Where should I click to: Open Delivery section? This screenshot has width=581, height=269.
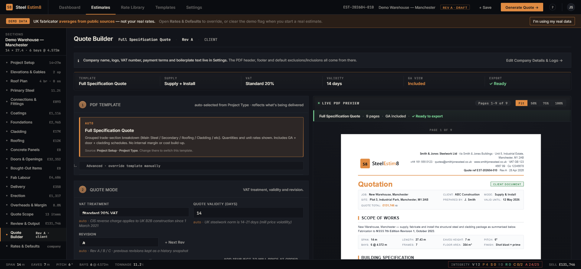tap(33, 187)
